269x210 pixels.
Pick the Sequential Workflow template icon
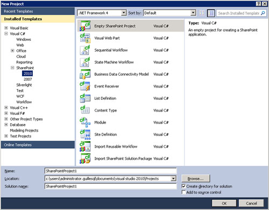click(85, 50)
